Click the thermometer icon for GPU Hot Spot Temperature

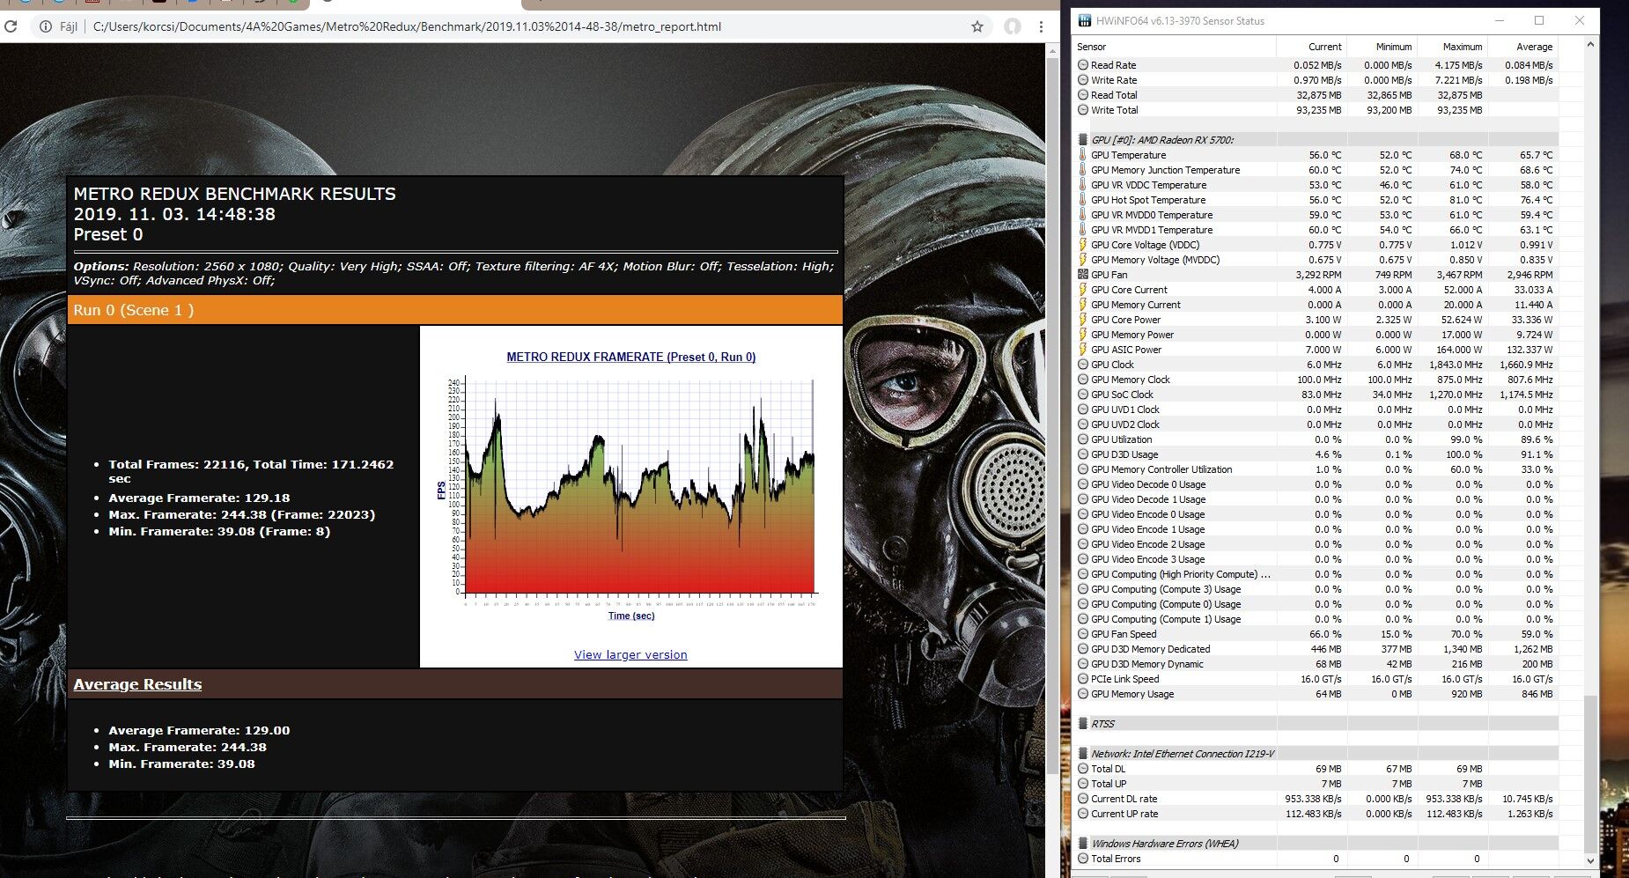(1083, 200)
